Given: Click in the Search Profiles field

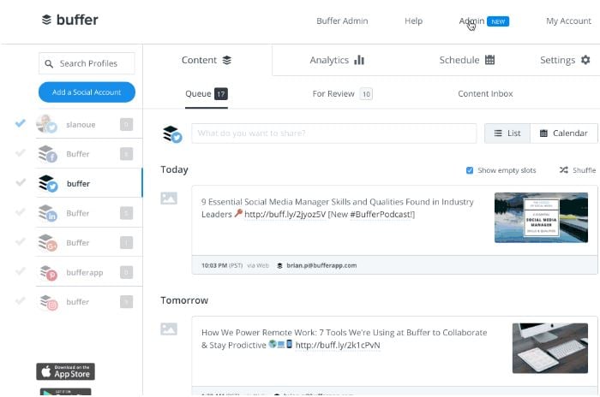Looking at the screenshot, I should 87,63.
